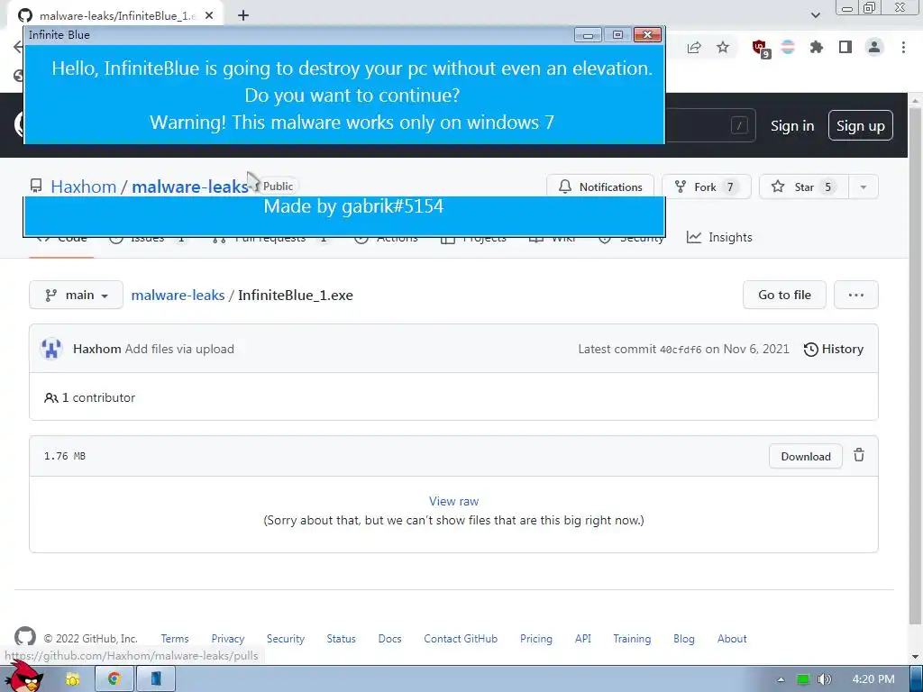
Task: Download the InfiniteBlue_1.exe file
Action: (x=805, y=457)
